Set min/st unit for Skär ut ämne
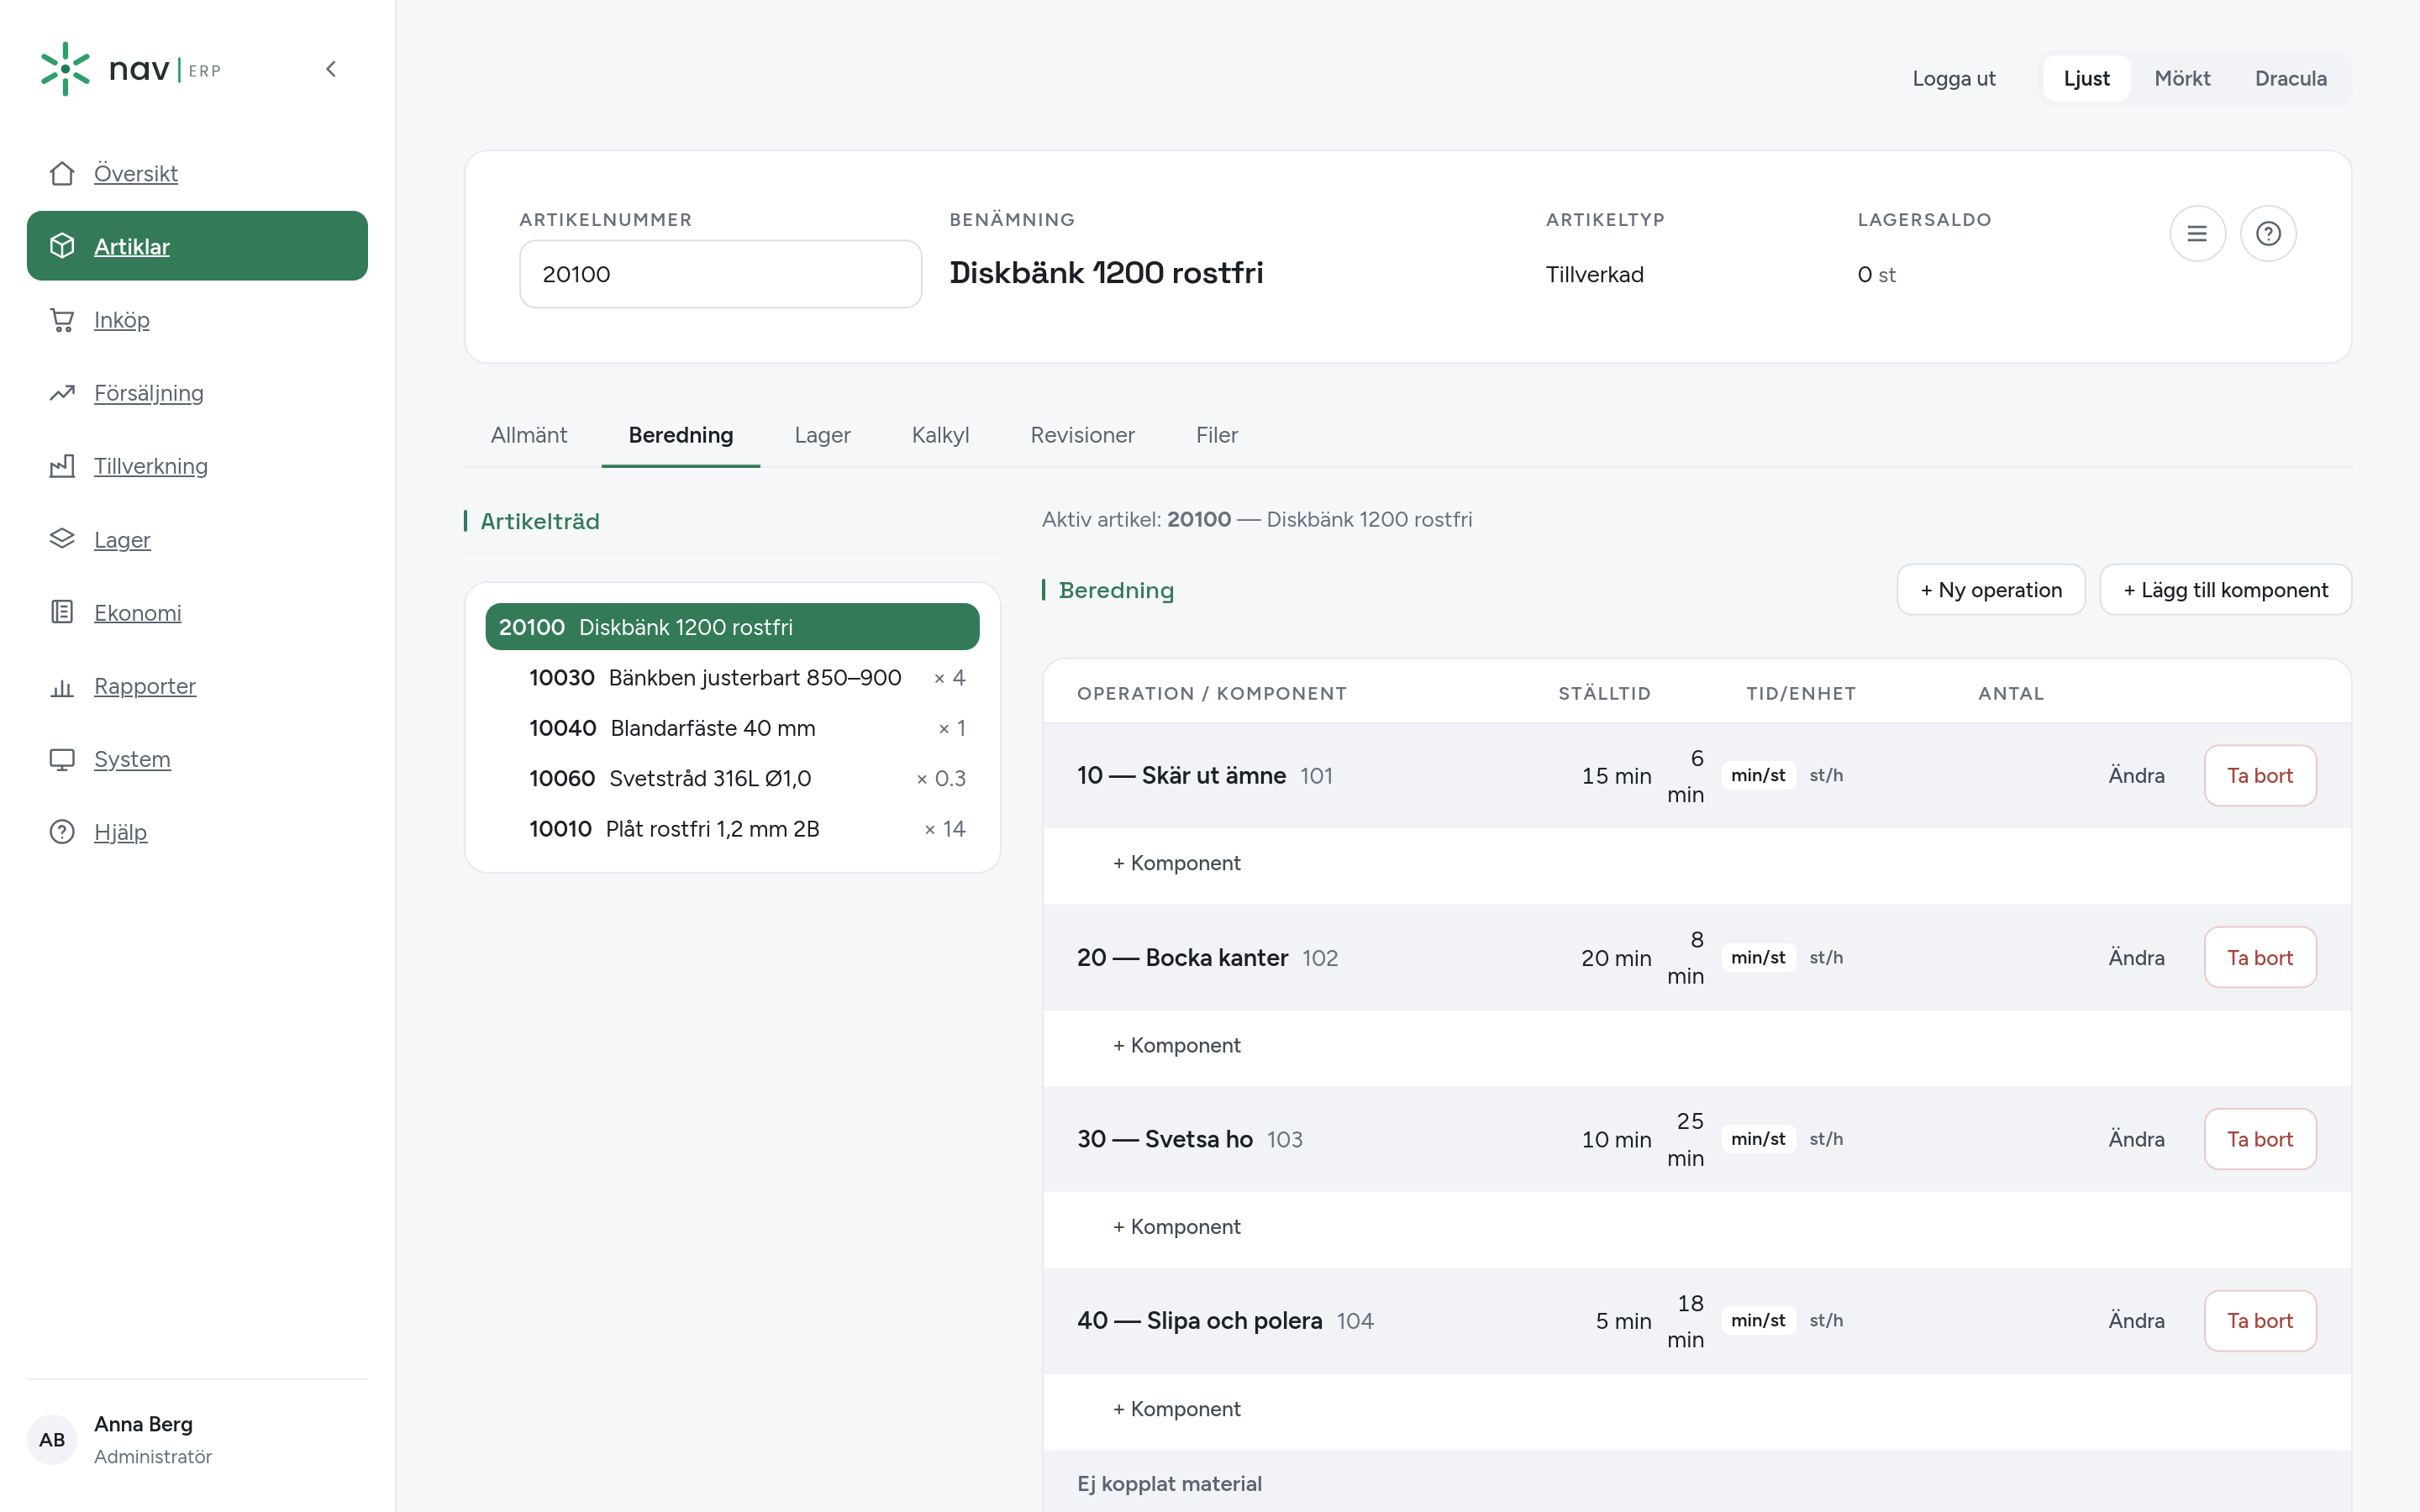The image size is (2420, 1512). 1758,775
